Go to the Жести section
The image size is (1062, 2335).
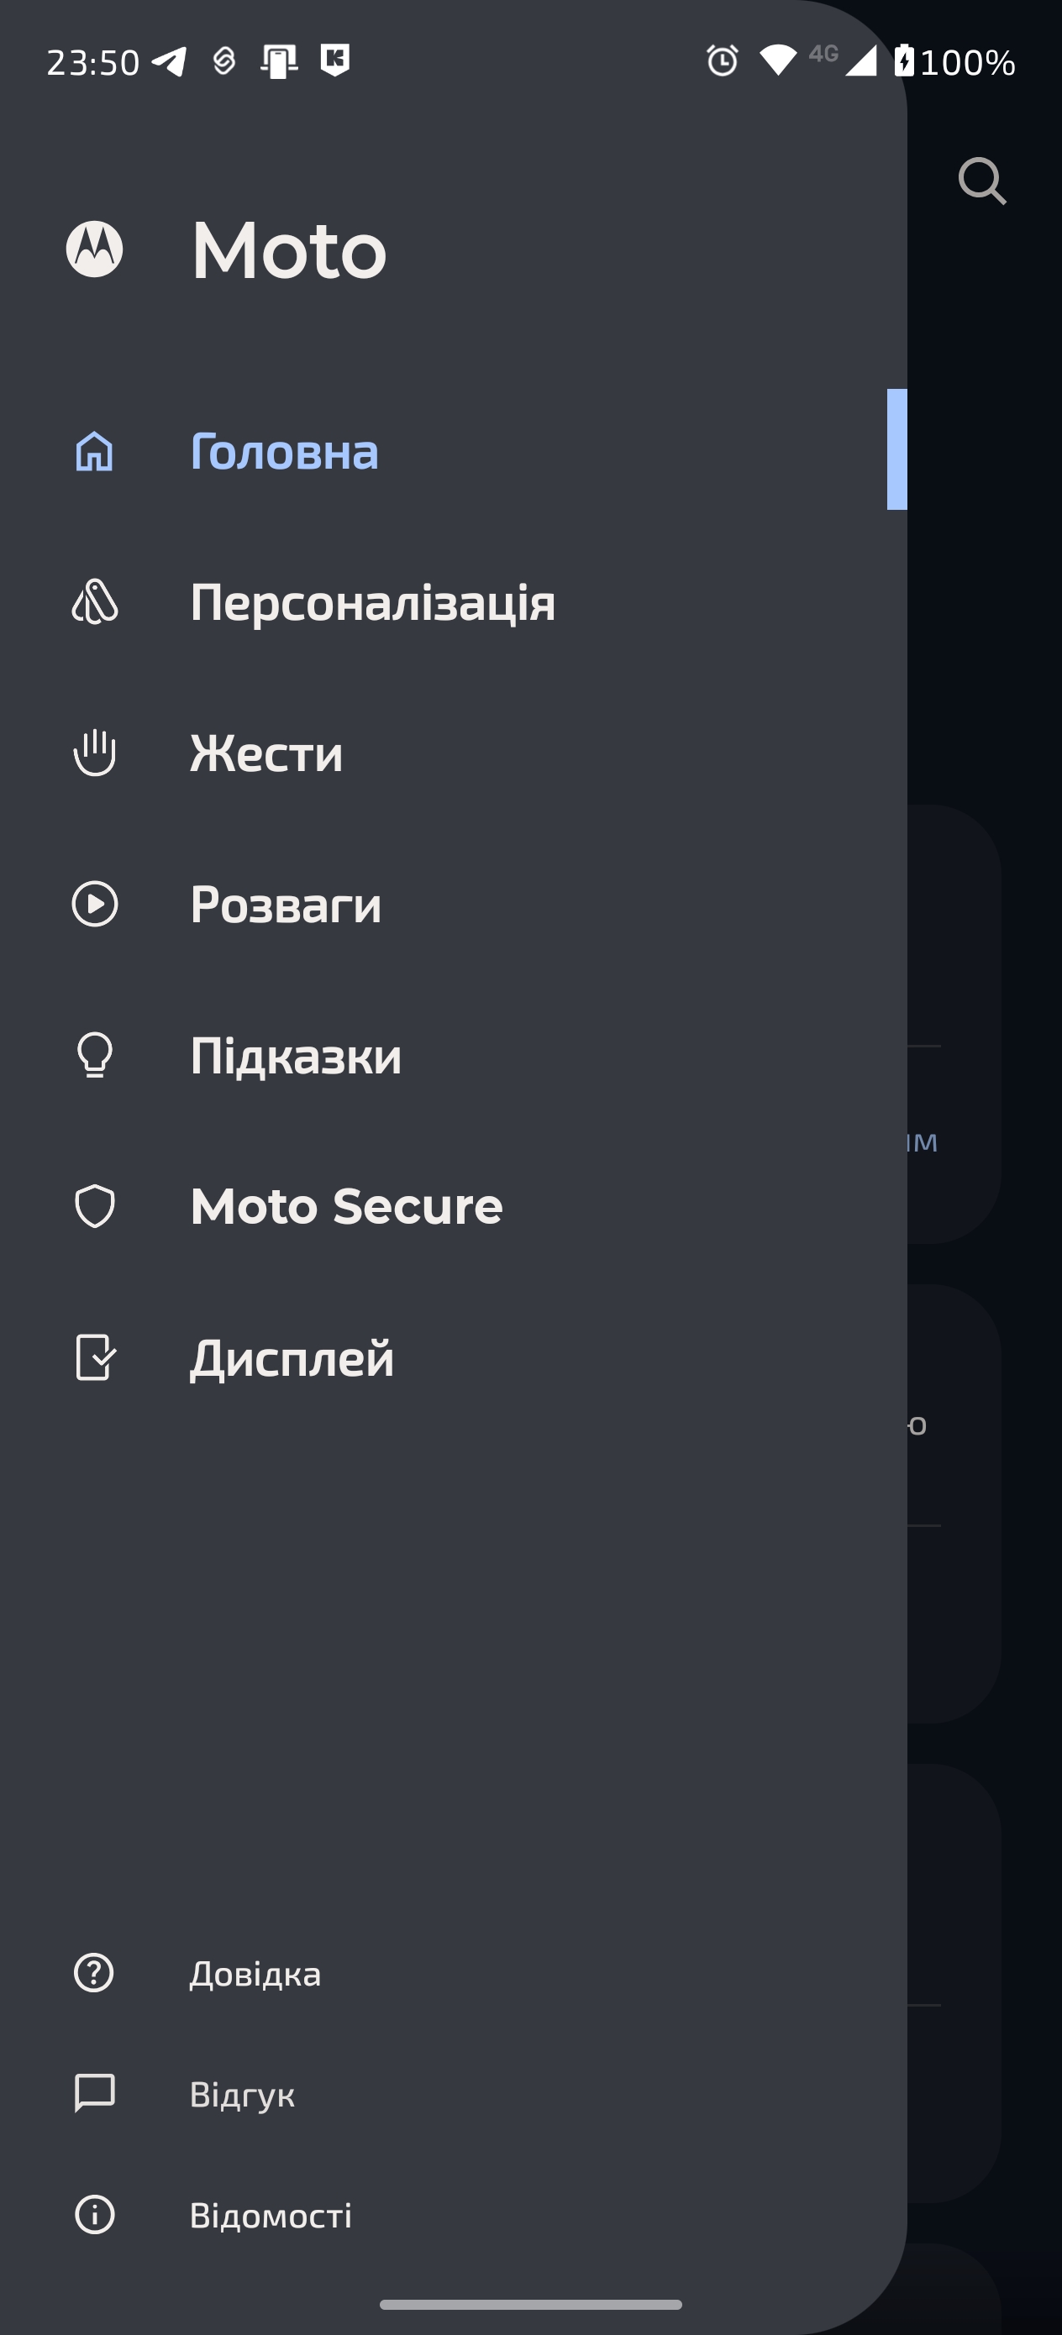[266, 753]
